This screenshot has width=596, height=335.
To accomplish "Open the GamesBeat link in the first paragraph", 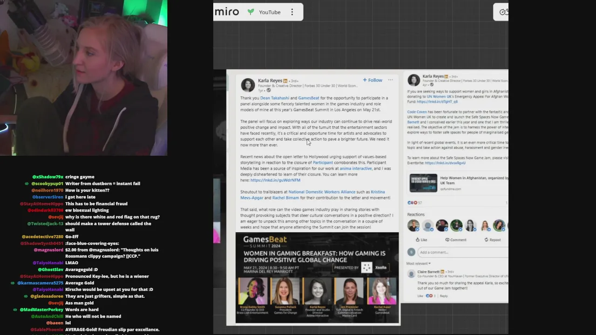I will coord(309,98).
